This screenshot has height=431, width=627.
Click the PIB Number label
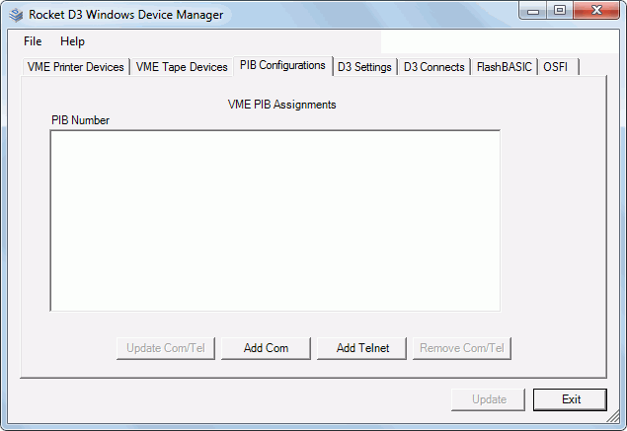pos(80,120)
